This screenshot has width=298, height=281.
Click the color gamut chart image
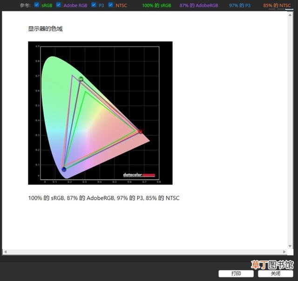pos(101,113)
